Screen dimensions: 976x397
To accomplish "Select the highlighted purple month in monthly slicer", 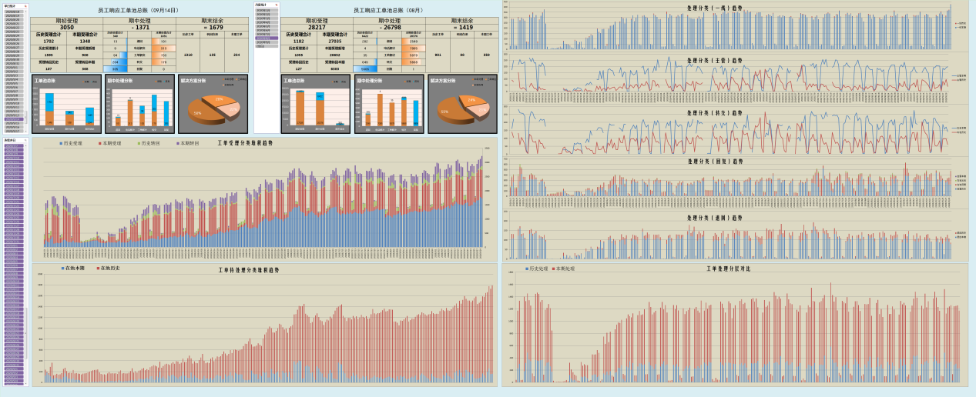I will coord(267,38).
